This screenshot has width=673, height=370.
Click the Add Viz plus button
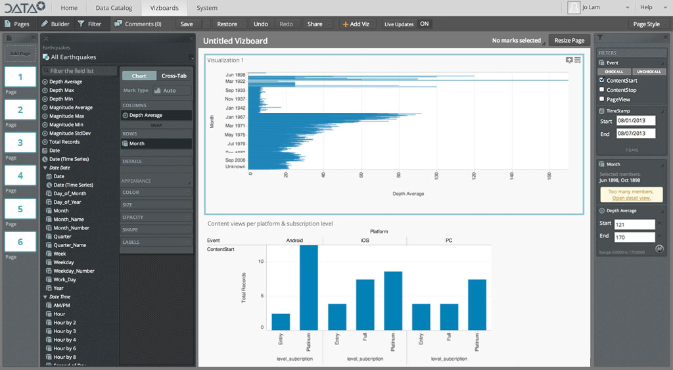pos(356,24)
